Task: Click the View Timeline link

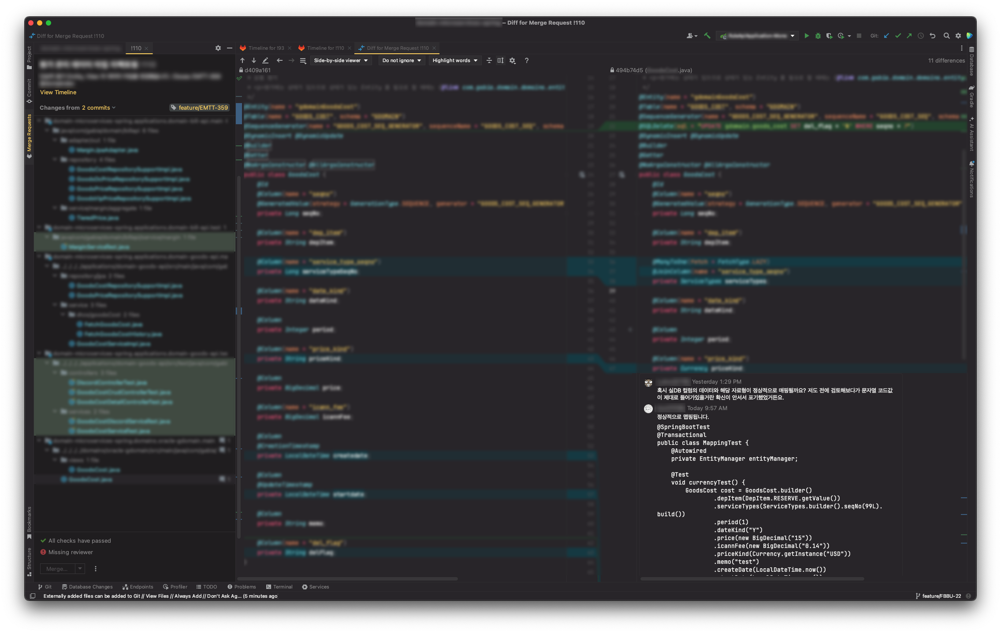Action: (x=58, y=92)
